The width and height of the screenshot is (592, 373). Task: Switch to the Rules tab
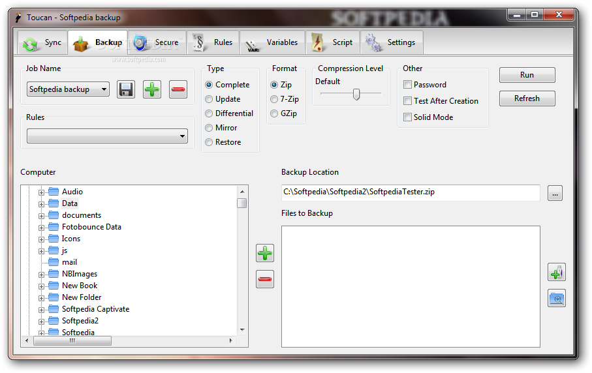pyautogui.click(x=213, y=43)
